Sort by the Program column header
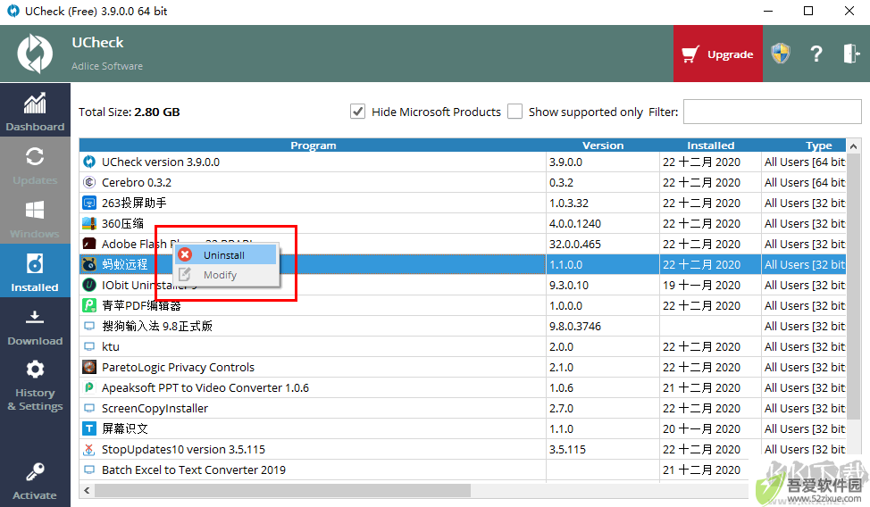 click(313, 145)
